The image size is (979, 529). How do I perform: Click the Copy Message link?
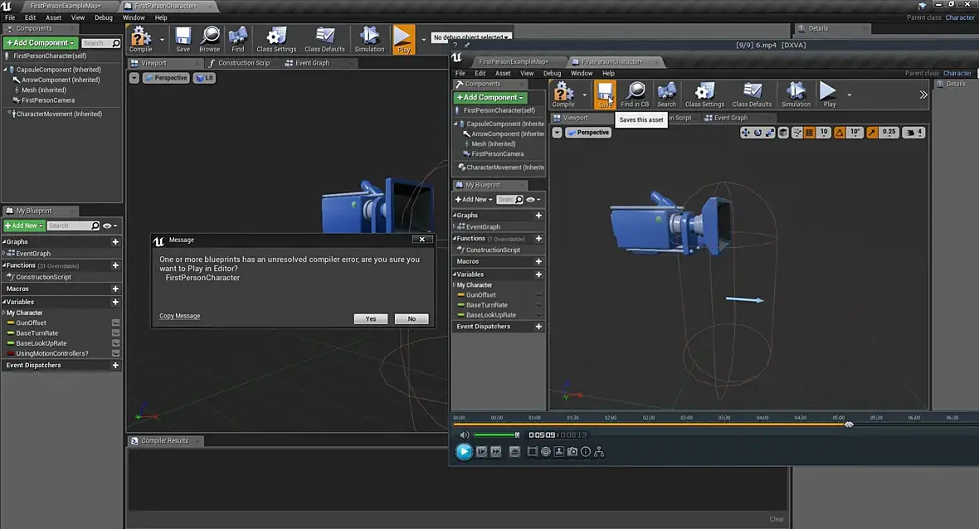(180, 316)
